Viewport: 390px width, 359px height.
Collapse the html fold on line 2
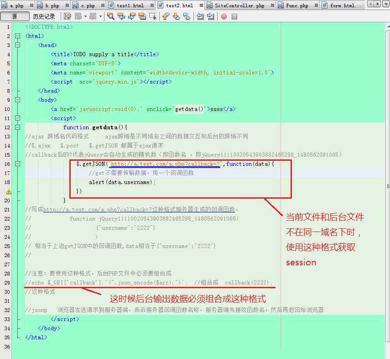coord(17,36)
